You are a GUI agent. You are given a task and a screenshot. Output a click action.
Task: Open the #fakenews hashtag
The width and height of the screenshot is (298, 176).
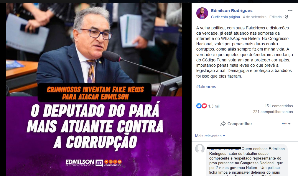206,87
